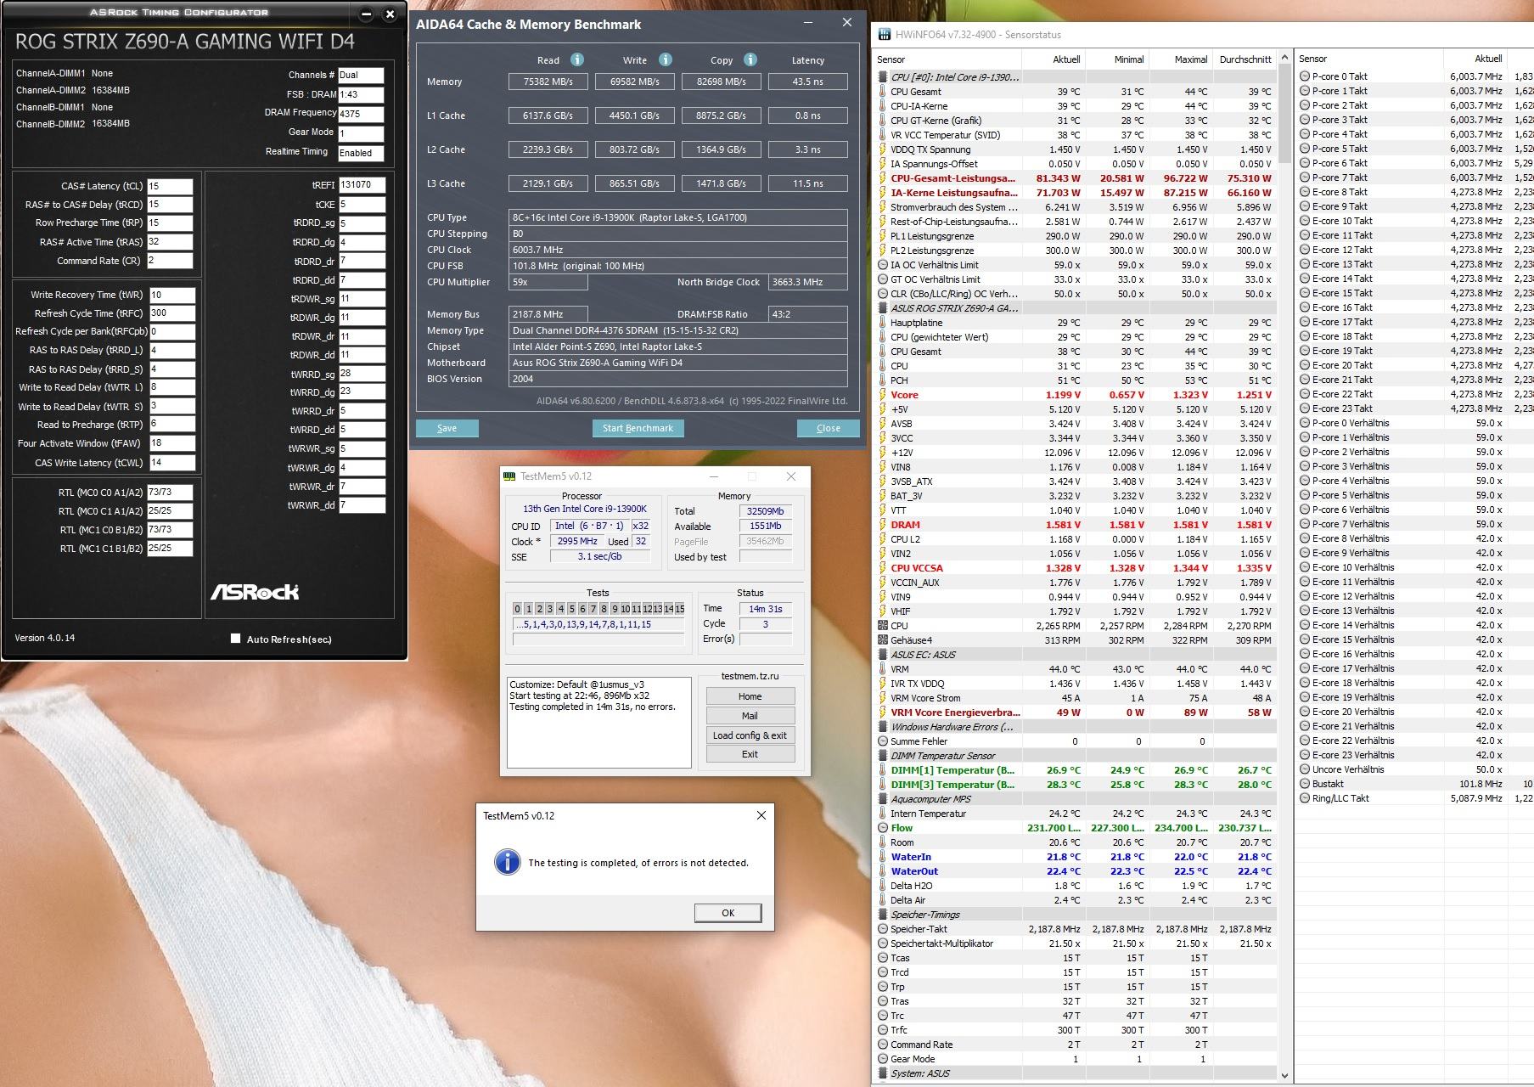Click the thermometer icon on the DIMM[1] Temperatur row
Image resolution: width=1534 pixels, height=1087 pixels.
(883, 770)
